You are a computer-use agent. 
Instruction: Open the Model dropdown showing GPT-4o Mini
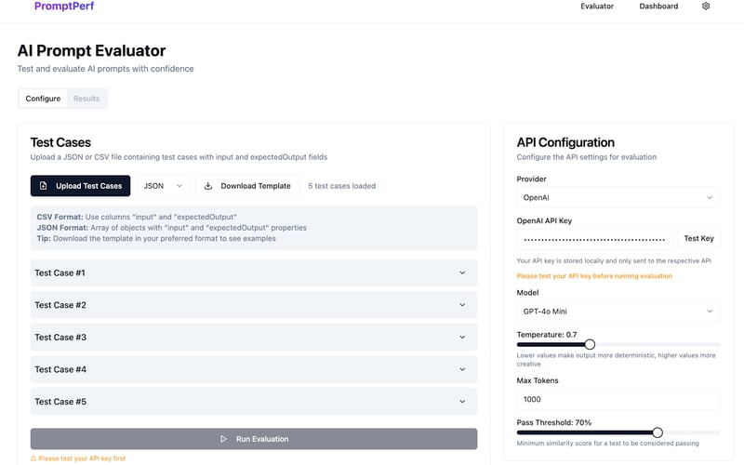click(618, 312)
